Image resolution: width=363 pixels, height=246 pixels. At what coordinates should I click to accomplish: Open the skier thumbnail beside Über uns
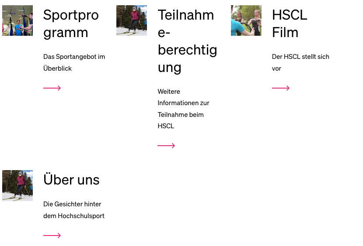17,185
